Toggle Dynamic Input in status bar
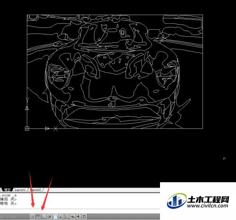Screen dimensions: 236x220 point(73,217)
